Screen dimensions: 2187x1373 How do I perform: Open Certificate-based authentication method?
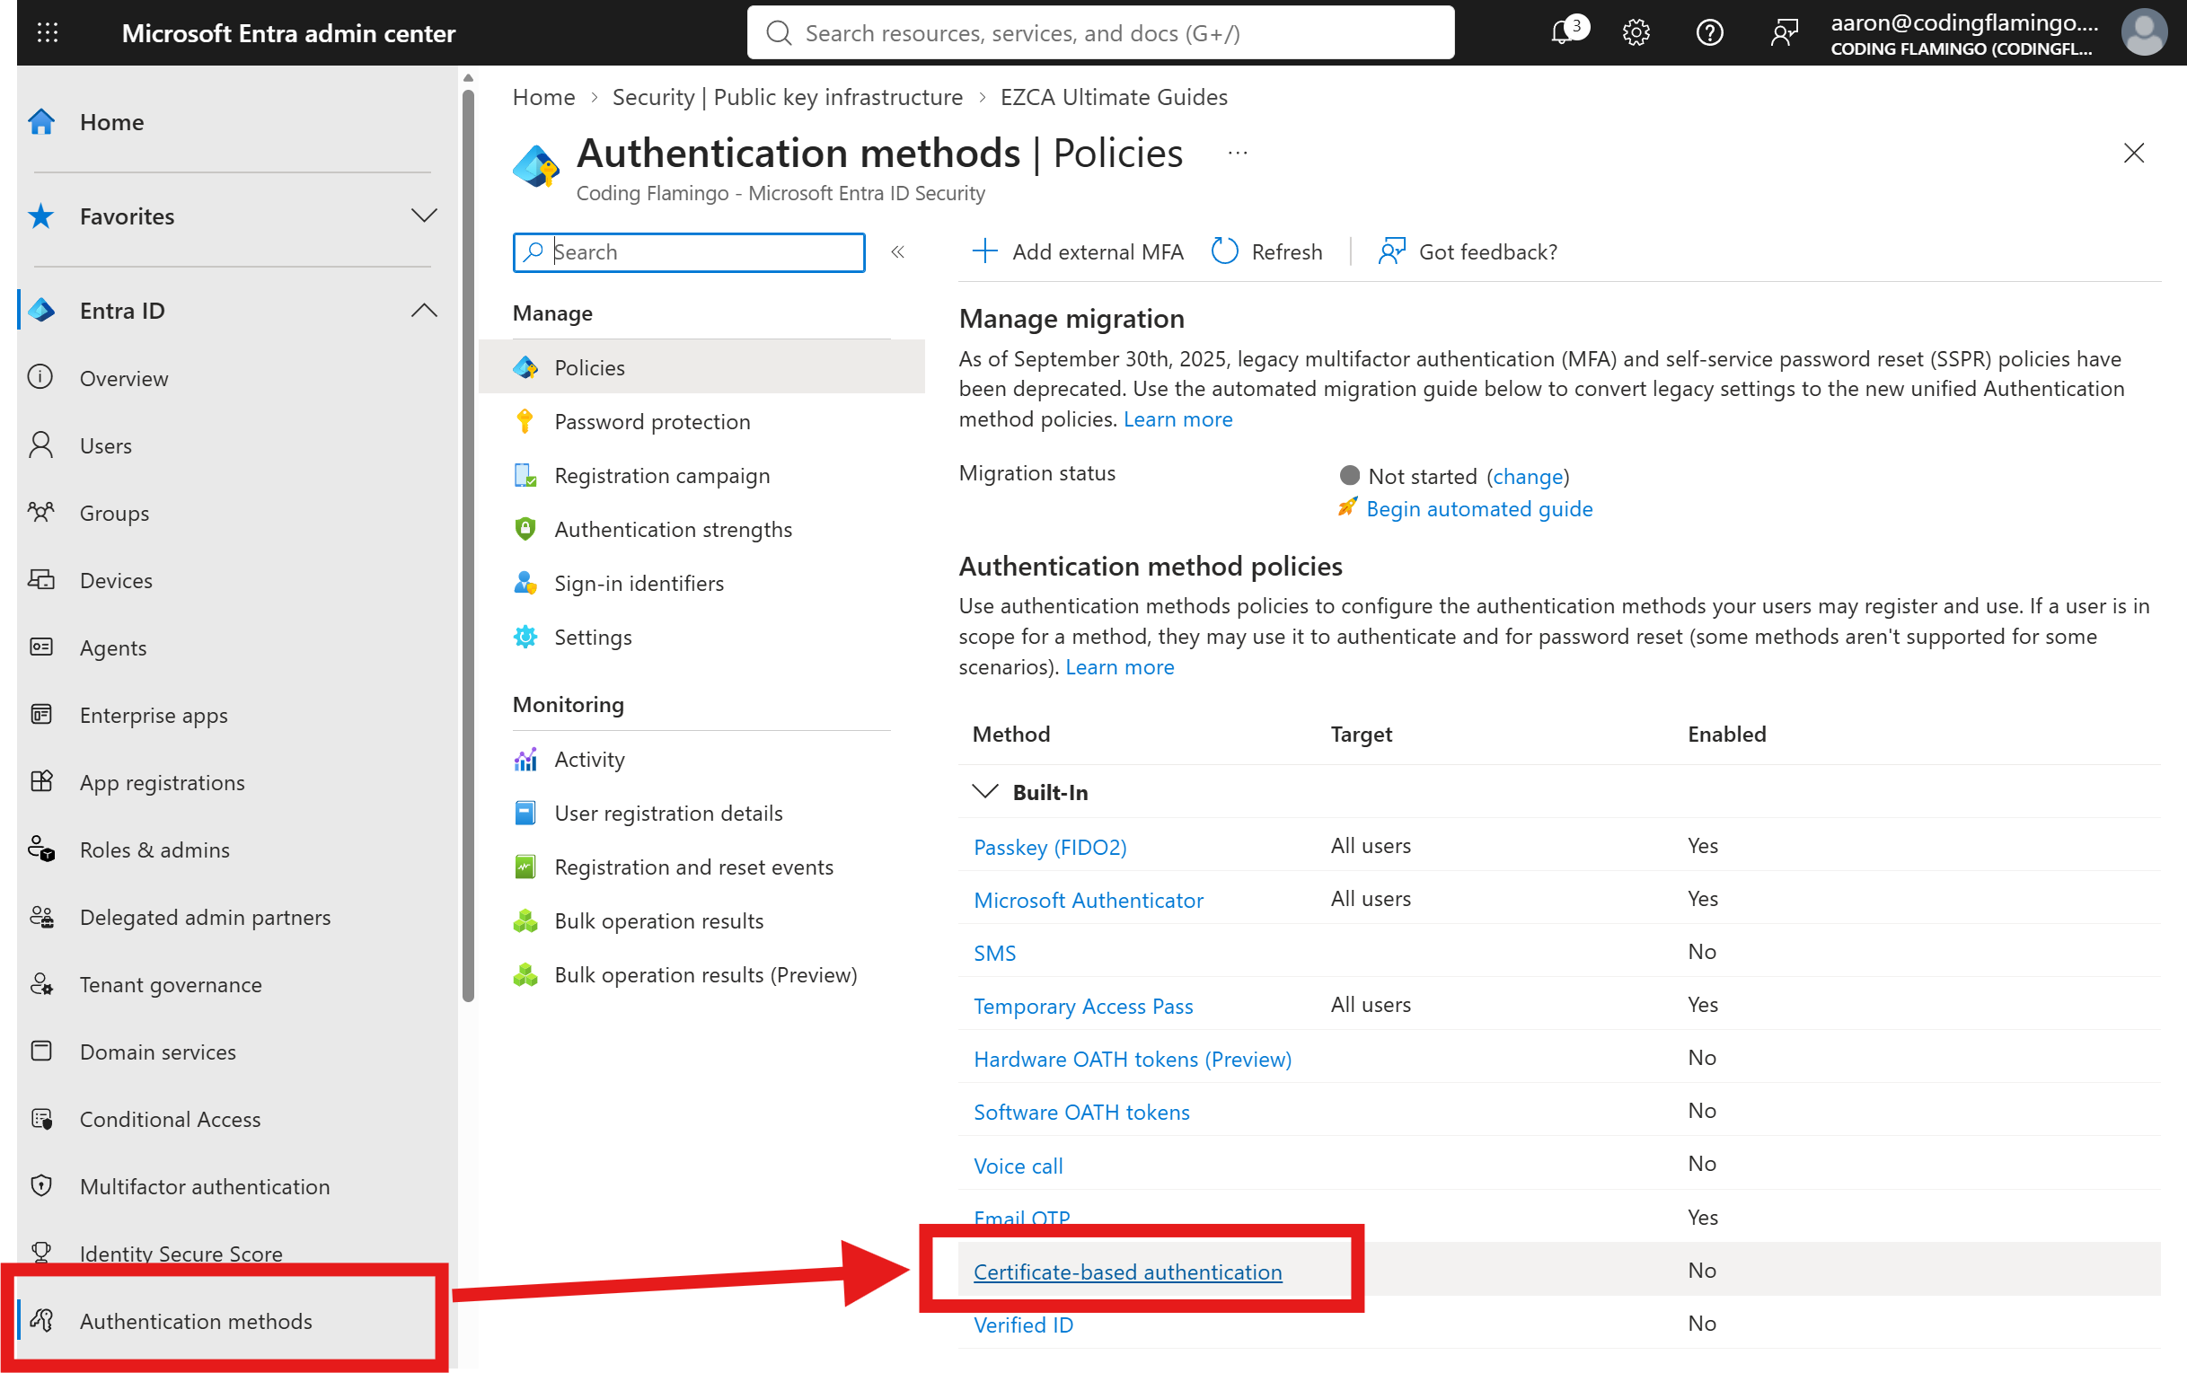click(1127, 1272)
